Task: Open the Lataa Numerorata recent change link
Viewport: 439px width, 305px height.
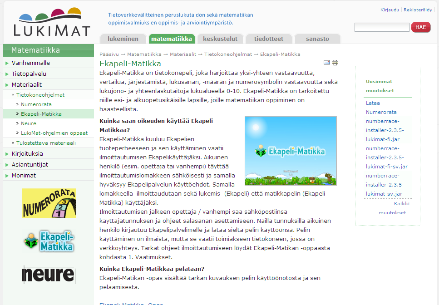Action: tap(381, 108)
